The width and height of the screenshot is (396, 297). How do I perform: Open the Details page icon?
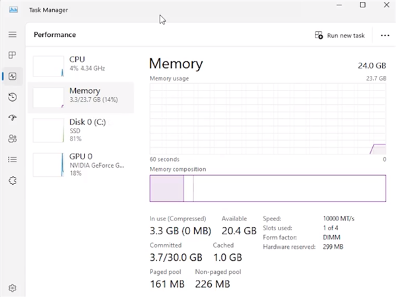point(12,159)
